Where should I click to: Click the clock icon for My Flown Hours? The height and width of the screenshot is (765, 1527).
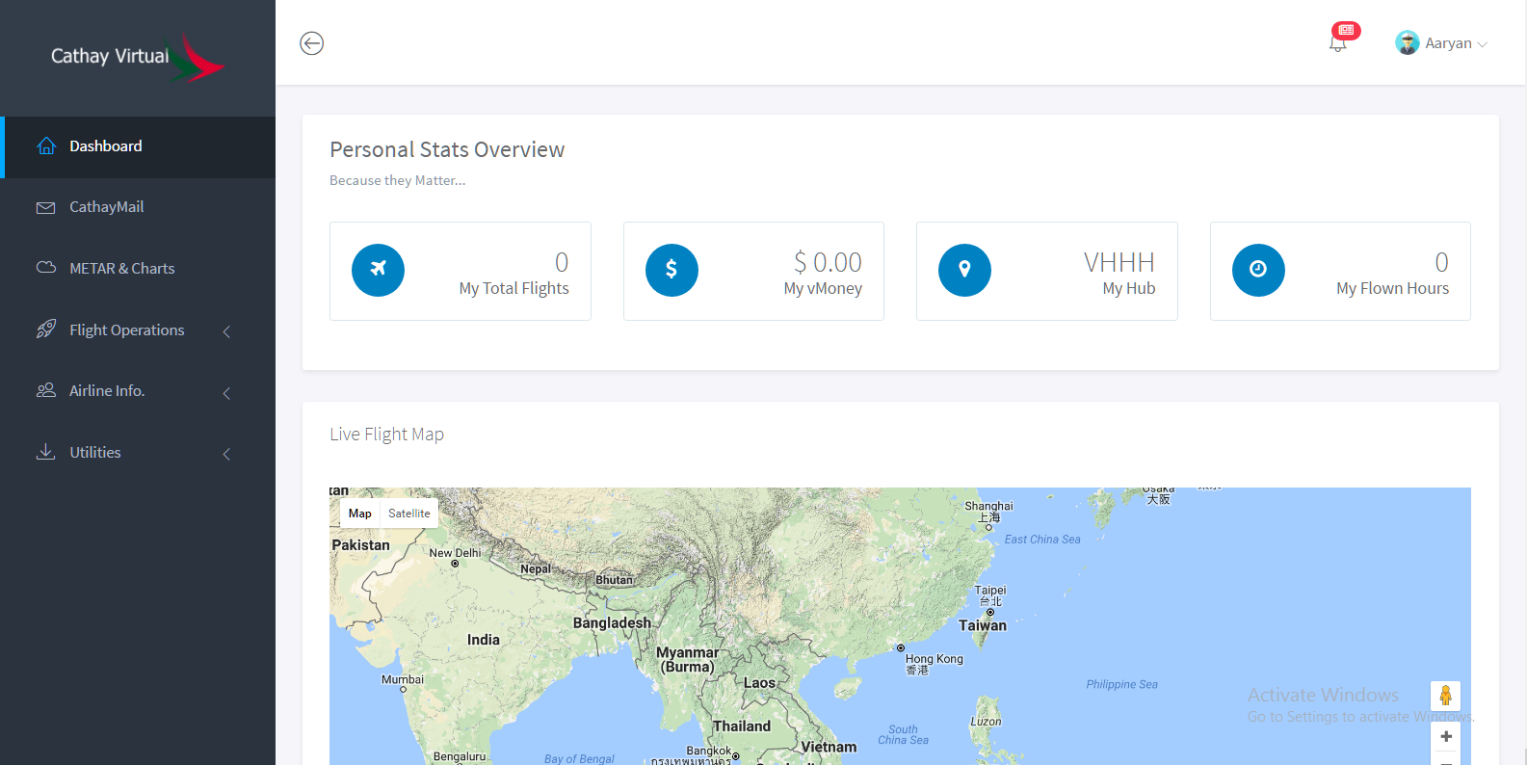pos(1258,270)
